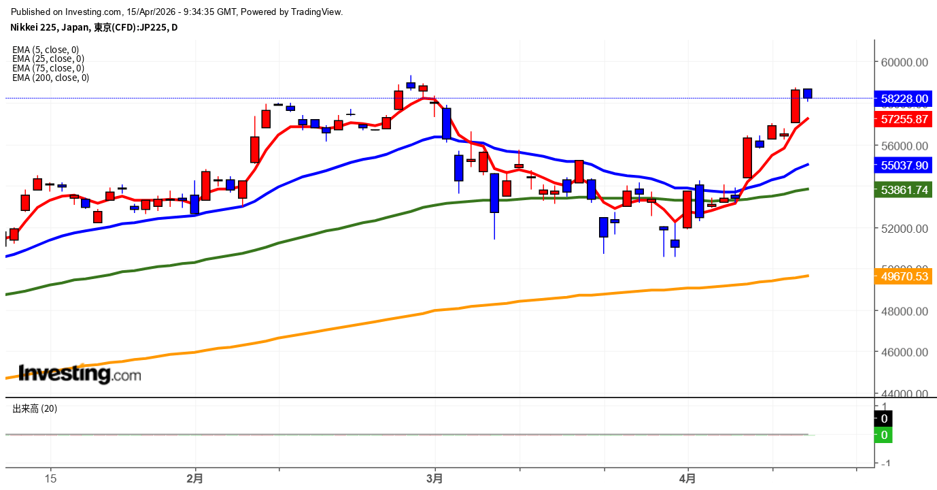937x490 pixels.
Task: Select the EMA (5, close, 0) legend
Action: pyautogui.click(x=46, y=50)
